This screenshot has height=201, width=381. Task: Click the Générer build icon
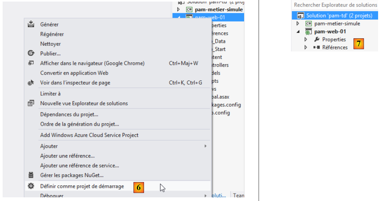[31, 24]
